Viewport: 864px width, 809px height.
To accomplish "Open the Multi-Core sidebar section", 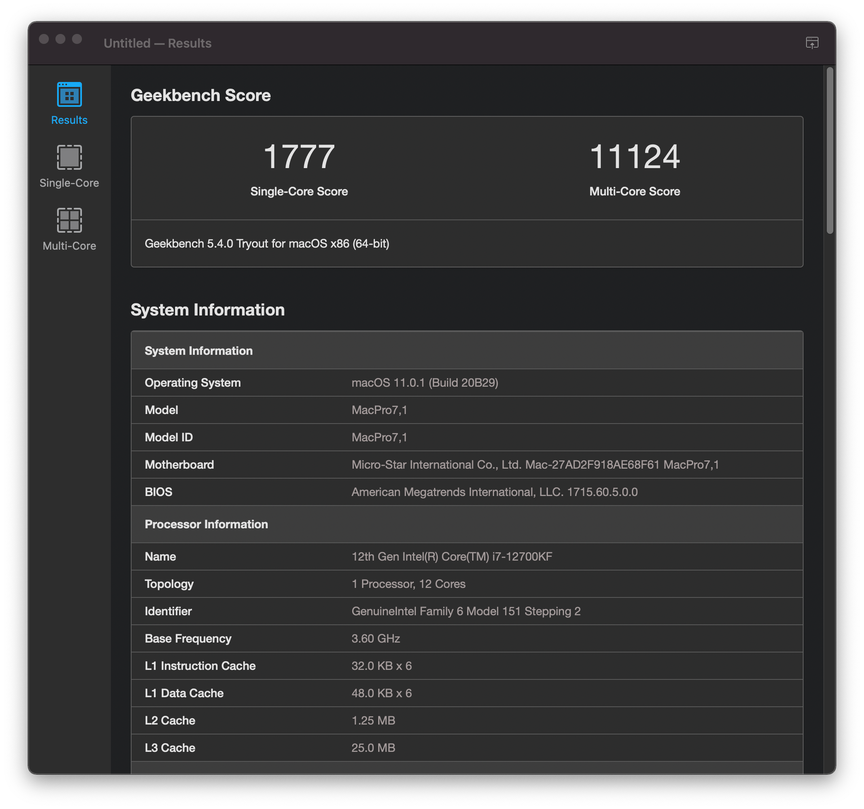I will (x=69, y=229).
